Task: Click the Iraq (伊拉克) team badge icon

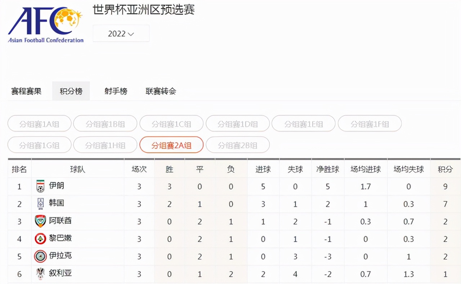Action: [x=40, y=256]
